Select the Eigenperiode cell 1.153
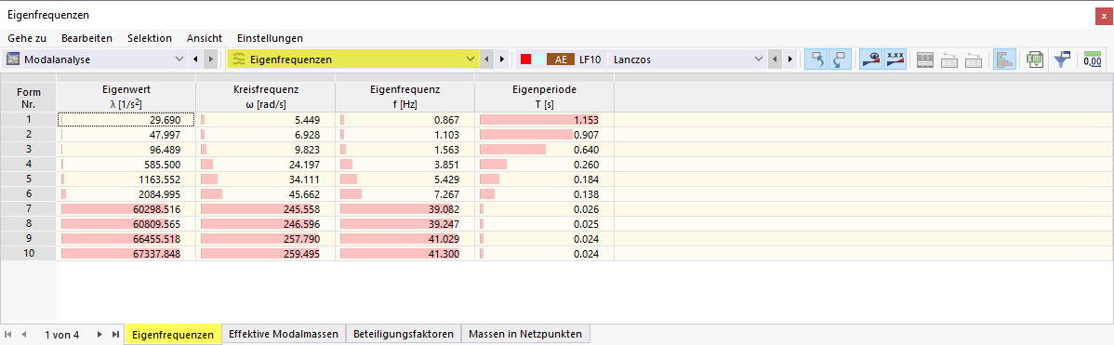This screenshot has height=345, width=1114. tap(544, 121)
